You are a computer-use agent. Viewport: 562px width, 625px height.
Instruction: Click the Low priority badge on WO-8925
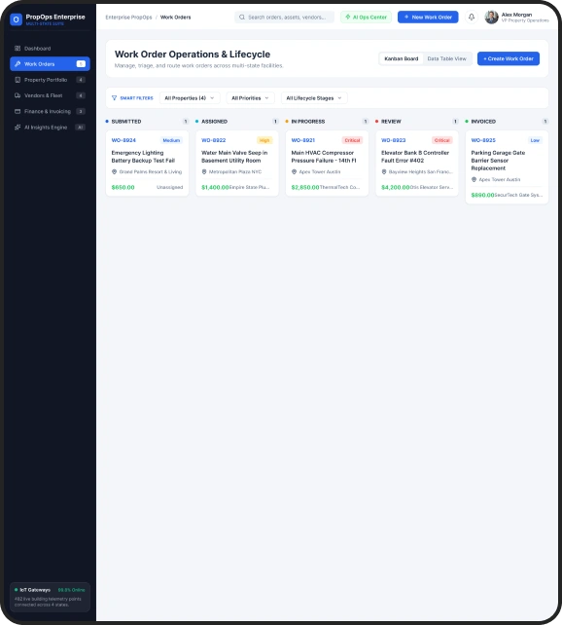pos(535,140)
